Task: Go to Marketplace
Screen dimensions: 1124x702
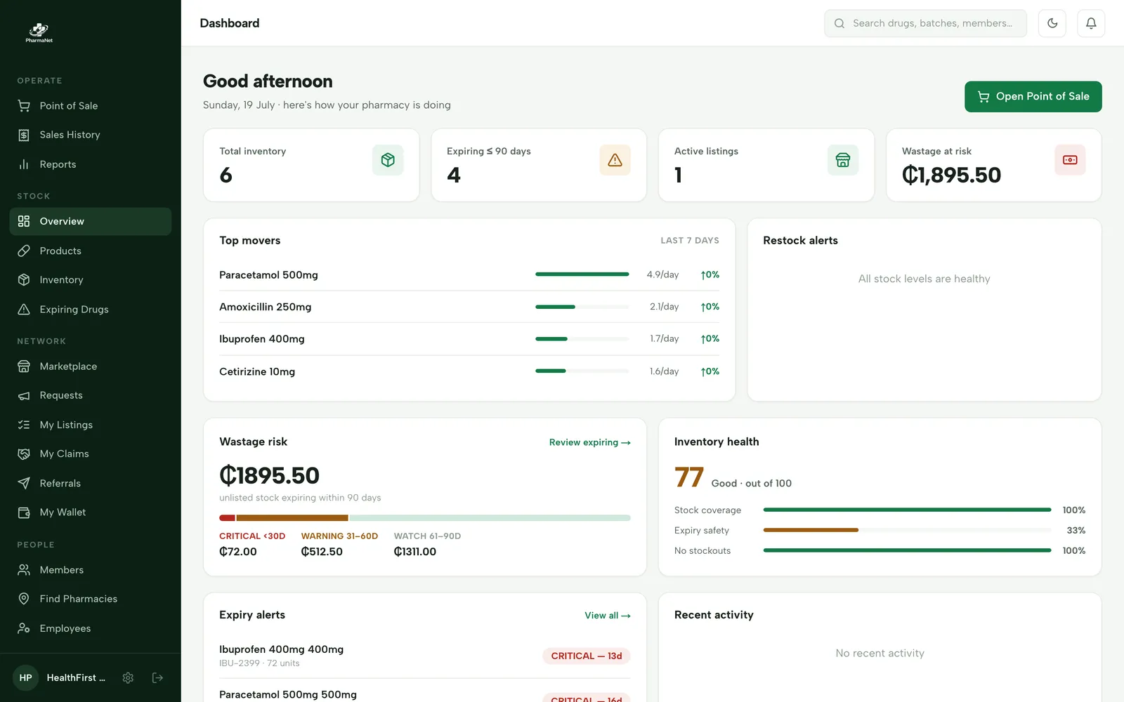Action: [x=91, y=366]
